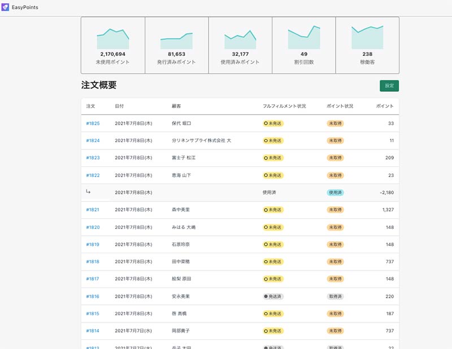
Task: Open order #1824 link
Action: click(93, 140)
